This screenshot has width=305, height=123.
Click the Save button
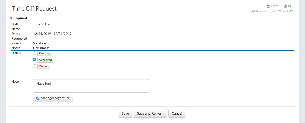(125, 113)
